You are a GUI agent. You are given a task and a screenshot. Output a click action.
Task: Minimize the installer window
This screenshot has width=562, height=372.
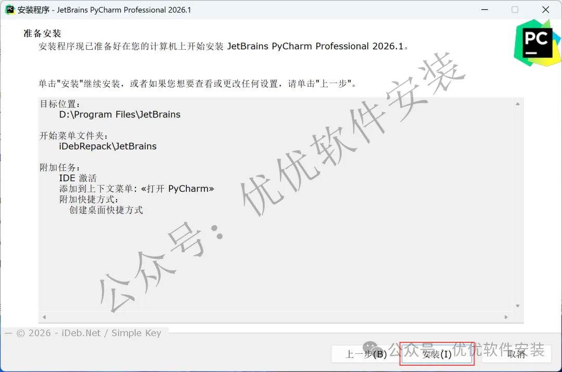(x=484, y=10)
